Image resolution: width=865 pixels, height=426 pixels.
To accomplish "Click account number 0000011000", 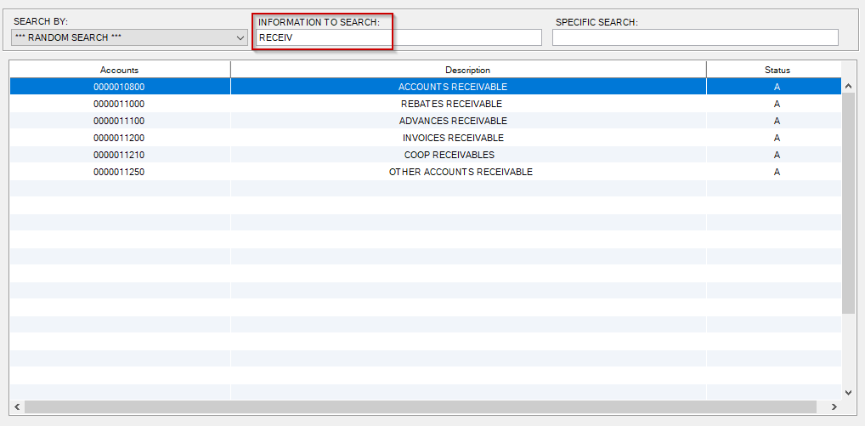I will [x=119, y=104].
